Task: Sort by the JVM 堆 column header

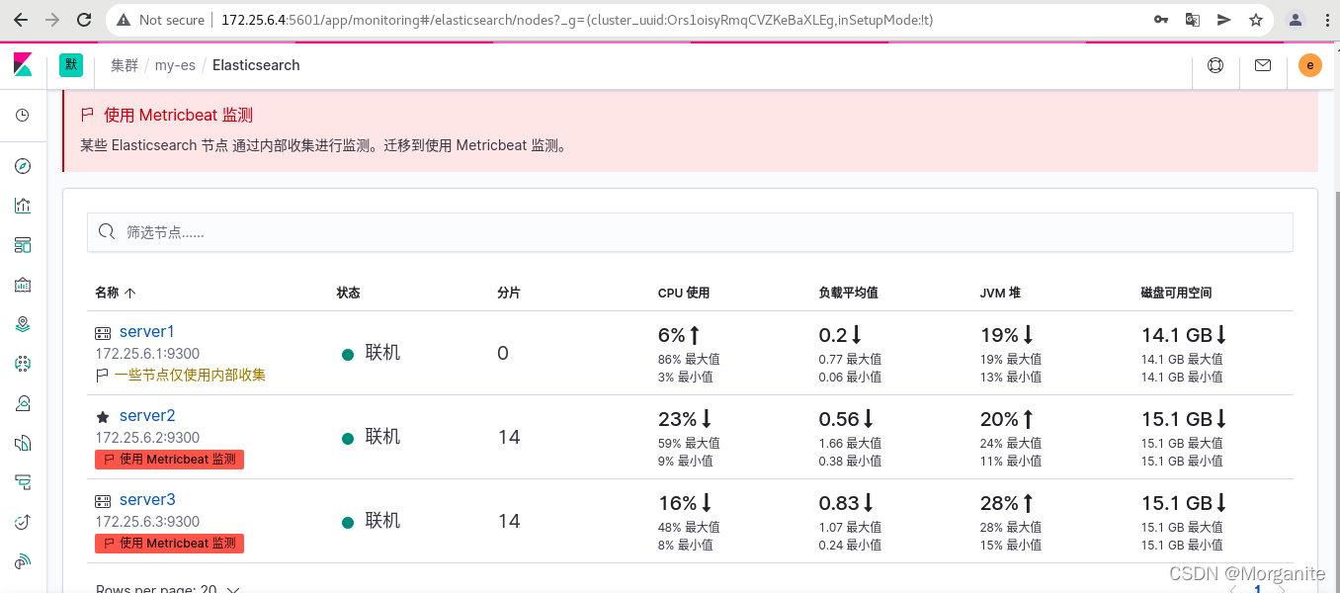Action: pos(1000,294)
